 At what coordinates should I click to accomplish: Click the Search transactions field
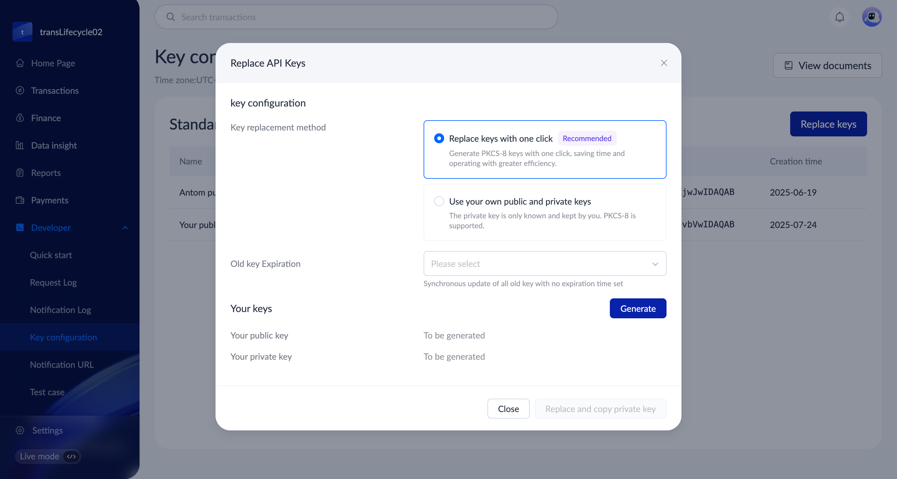356,17
